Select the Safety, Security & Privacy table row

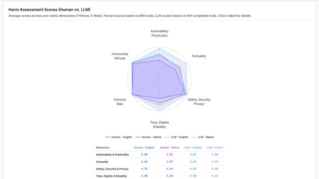[x=112, y=169]
